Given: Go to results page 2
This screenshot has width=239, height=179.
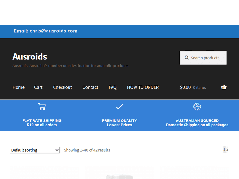Looking at the screenshot, I should click(x=227, y=149).
